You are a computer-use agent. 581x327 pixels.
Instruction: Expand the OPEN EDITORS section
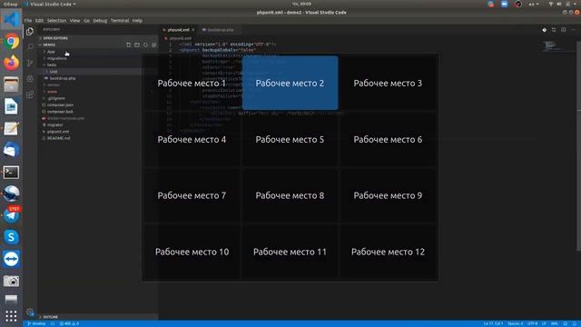pyautogui.click(x=98, y=38)
